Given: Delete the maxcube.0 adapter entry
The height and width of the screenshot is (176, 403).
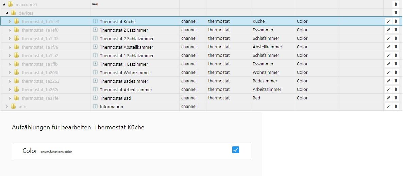Looking at the screenshot, I should [x=396, y=4].
